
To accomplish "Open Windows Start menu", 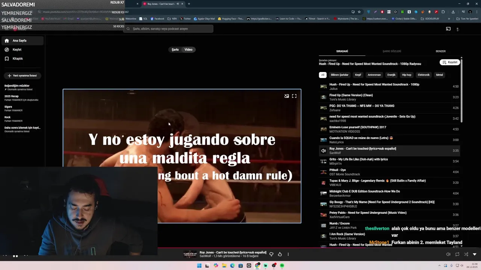I will pos(199,265).
